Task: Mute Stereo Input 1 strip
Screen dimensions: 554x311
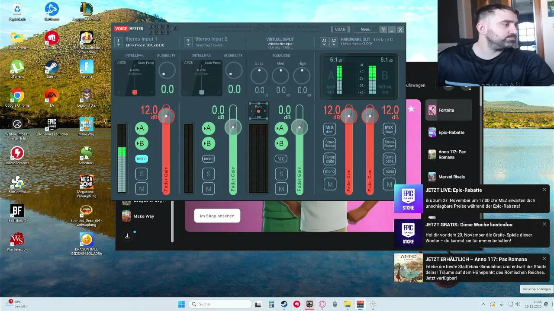Action: [142, 189]
